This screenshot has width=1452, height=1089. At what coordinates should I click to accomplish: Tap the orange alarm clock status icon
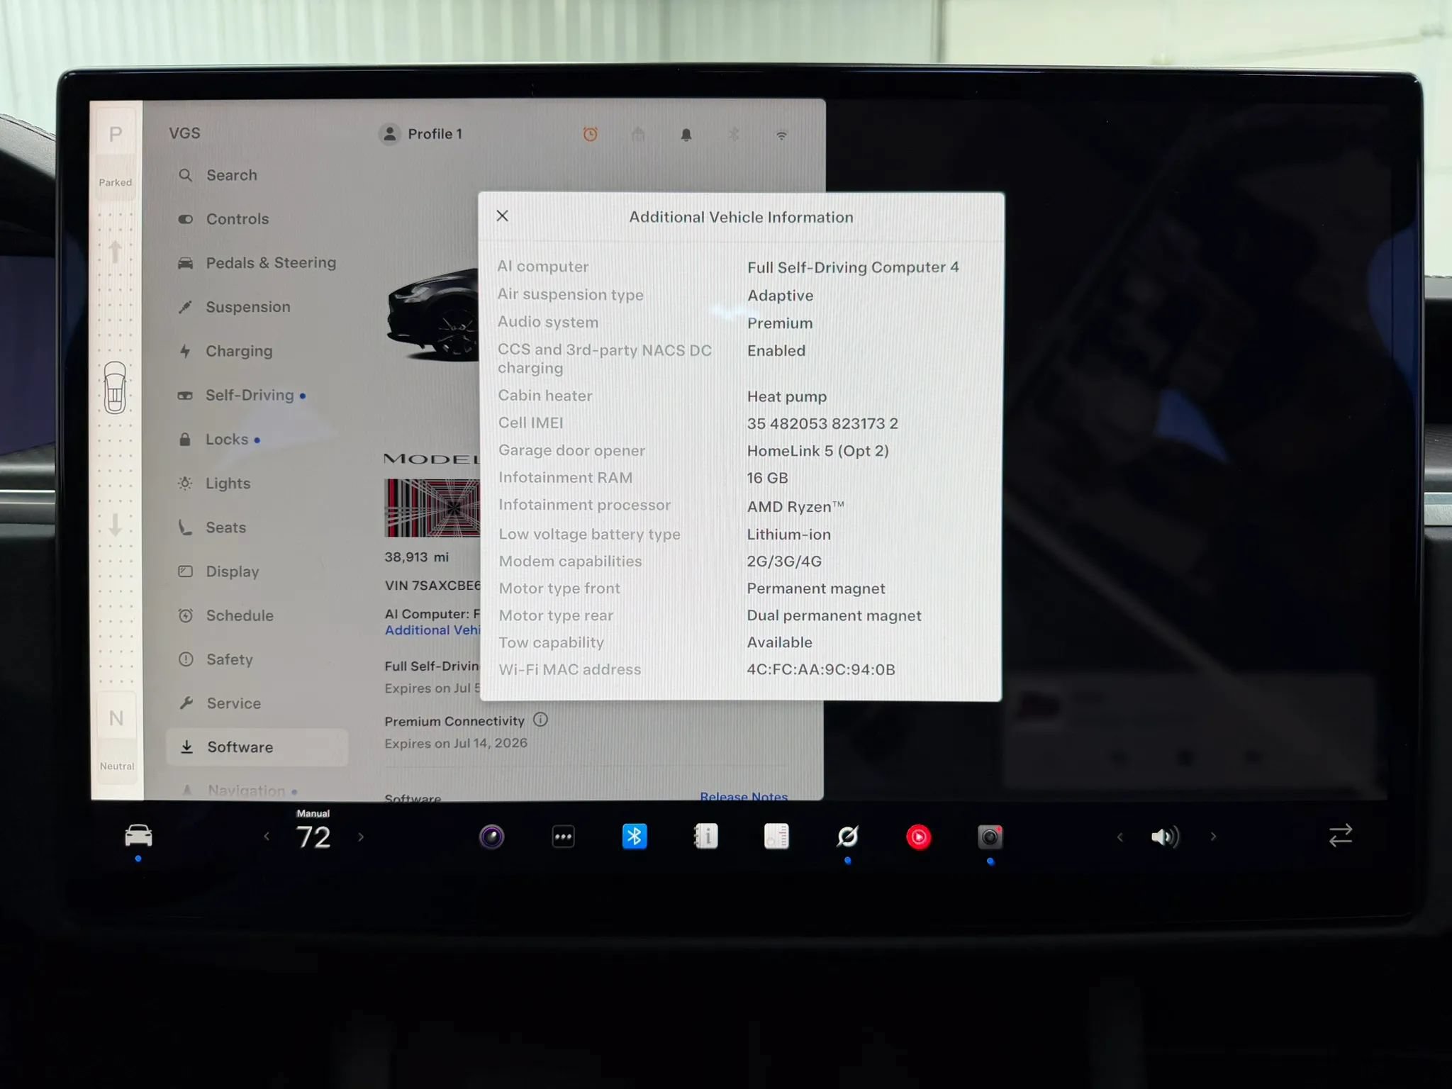point(590,134)
